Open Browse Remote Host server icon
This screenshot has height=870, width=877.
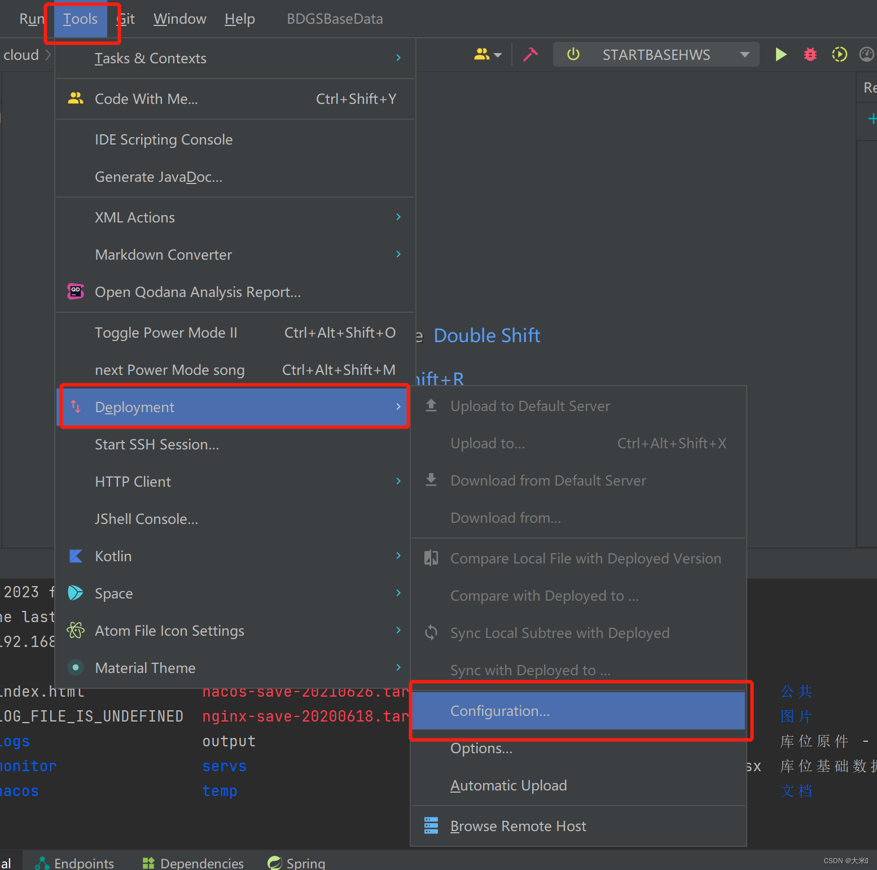tap(431, 825)
